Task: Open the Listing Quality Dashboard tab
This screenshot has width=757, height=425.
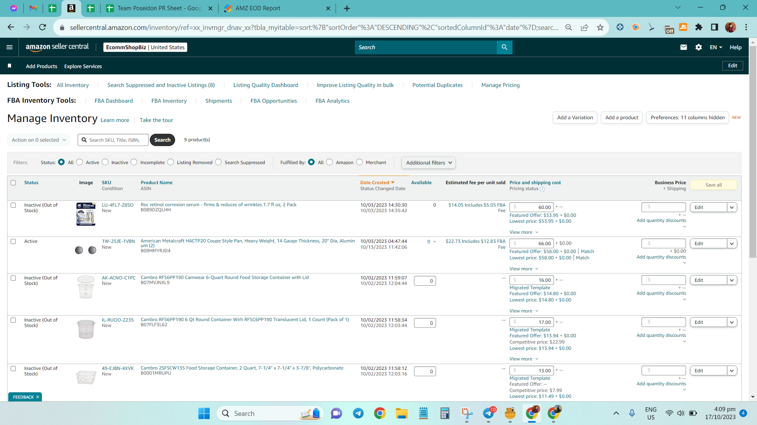Action: [x=266, y=85]
